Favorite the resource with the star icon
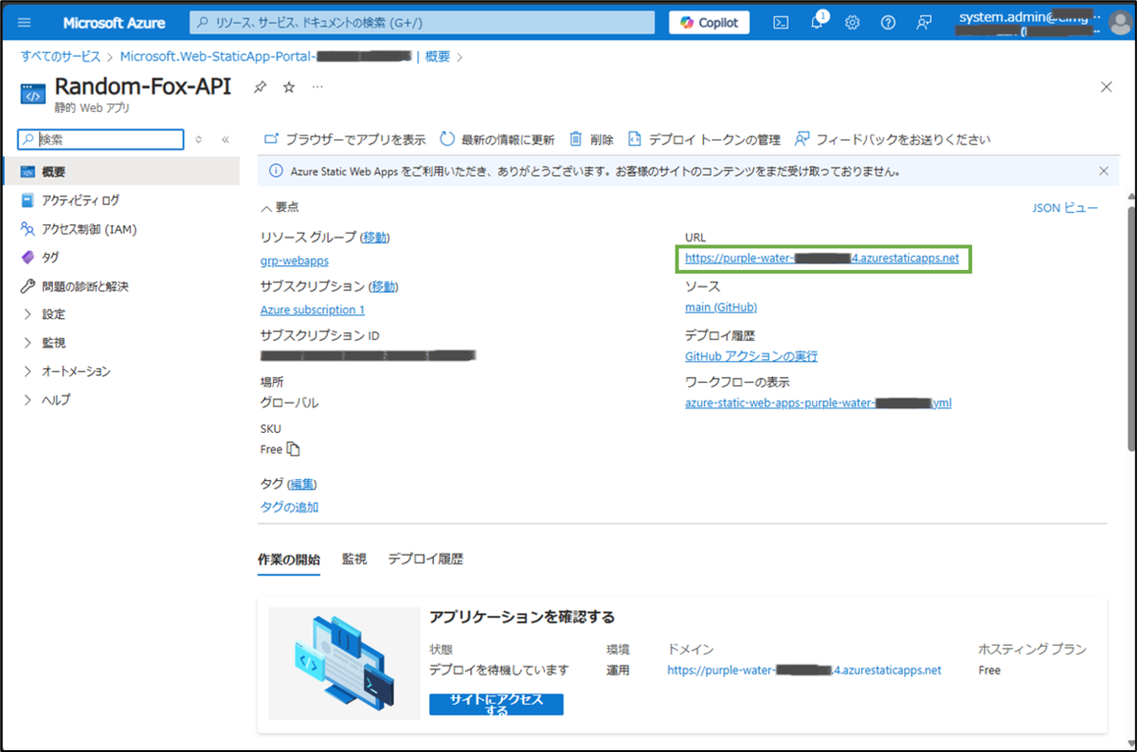The height and width of the screenshot is (752, 1137). [x=289, y=87]
